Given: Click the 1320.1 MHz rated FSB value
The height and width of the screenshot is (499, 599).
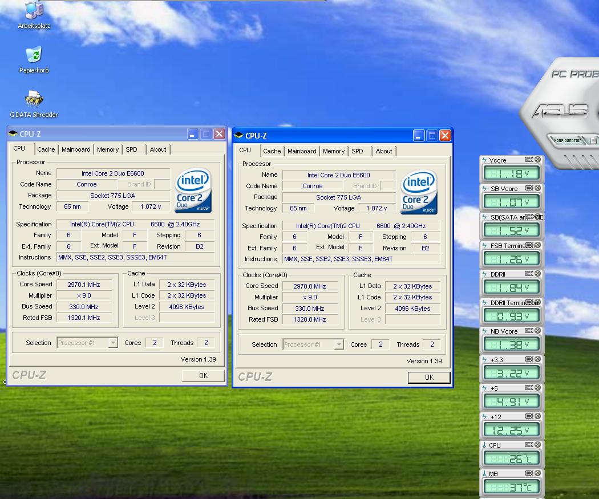Looking at the screenshot, I should 84,318.
